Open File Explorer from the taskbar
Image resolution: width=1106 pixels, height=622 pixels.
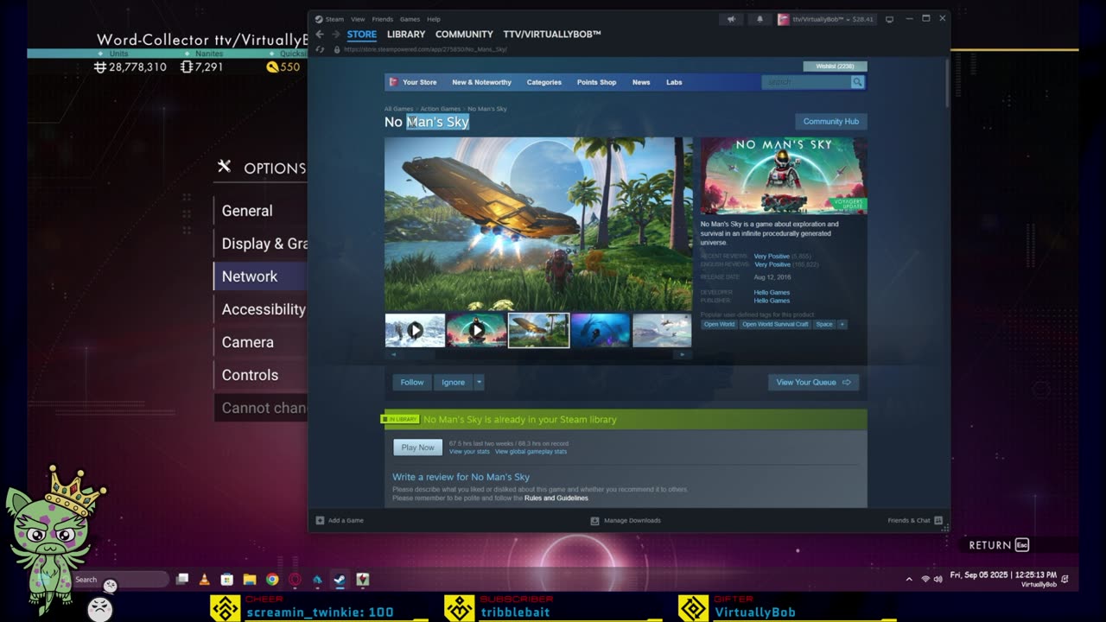click(x=249, y=580)
